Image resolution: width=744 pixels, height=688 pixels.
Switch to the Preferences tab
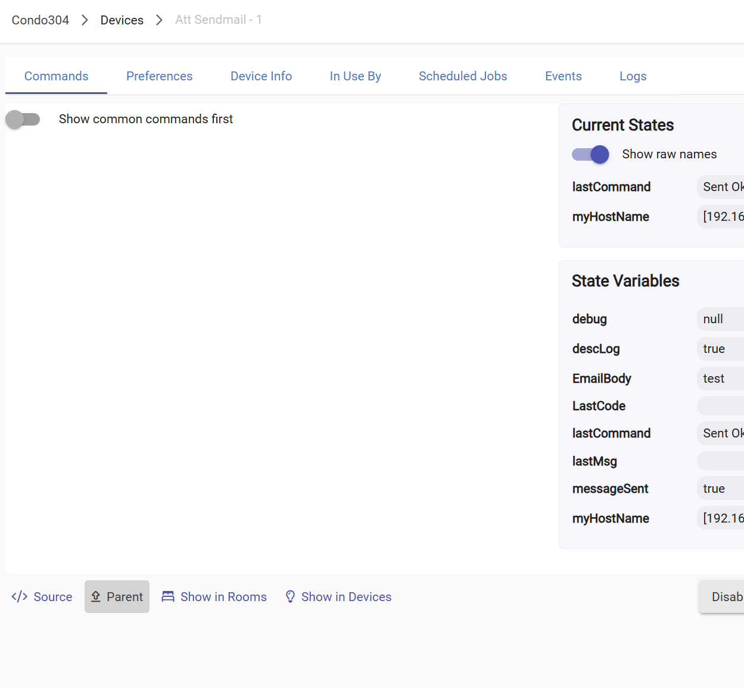tap(159, 76)
